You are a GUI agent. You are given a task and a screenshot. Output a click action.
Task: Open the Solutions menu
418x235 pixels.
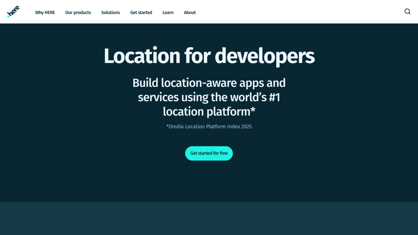(x=110, y=13)
